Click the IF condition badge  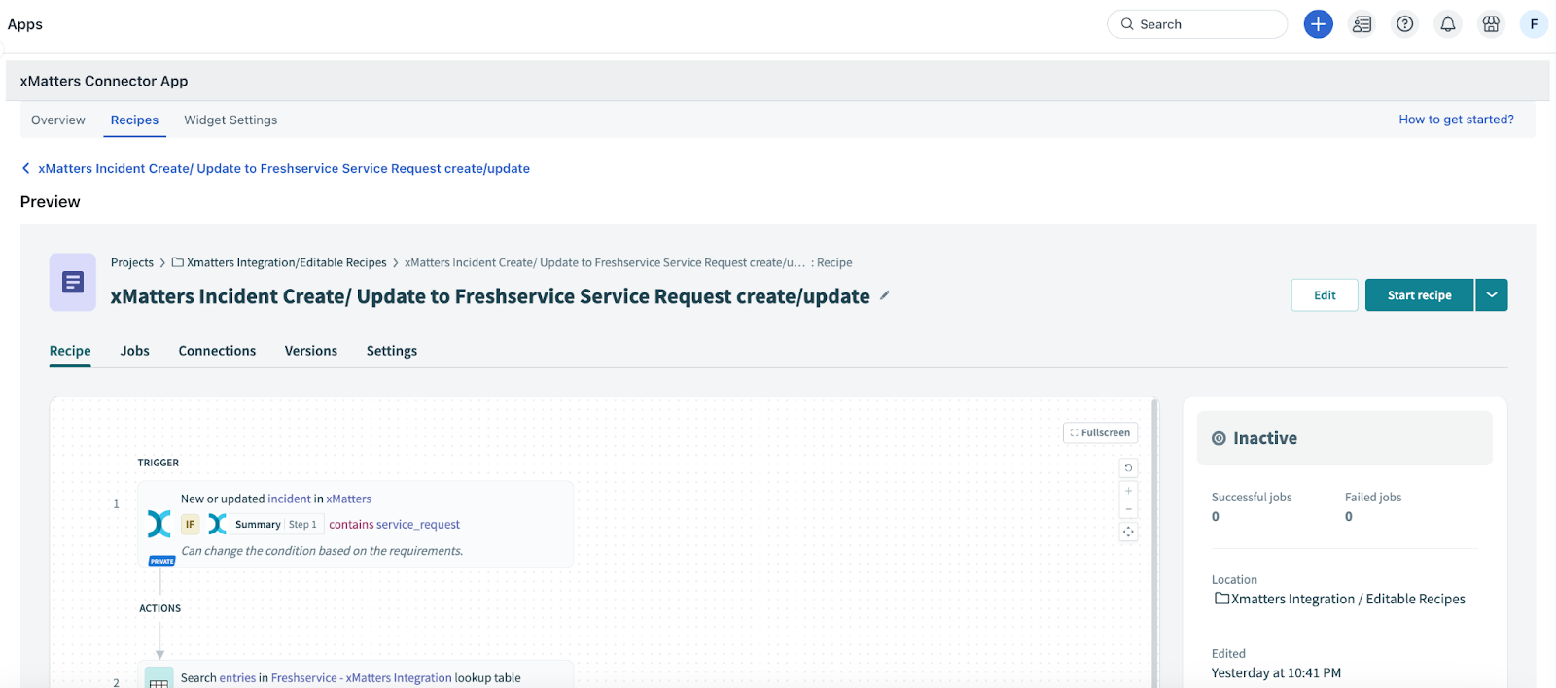190,524
